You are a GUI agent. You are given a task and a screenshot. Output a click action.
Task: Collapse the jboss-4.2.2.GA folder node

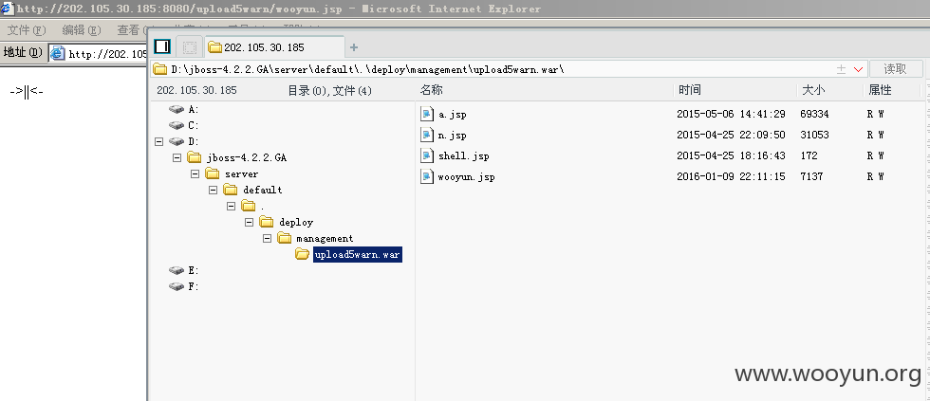point(177,157)
